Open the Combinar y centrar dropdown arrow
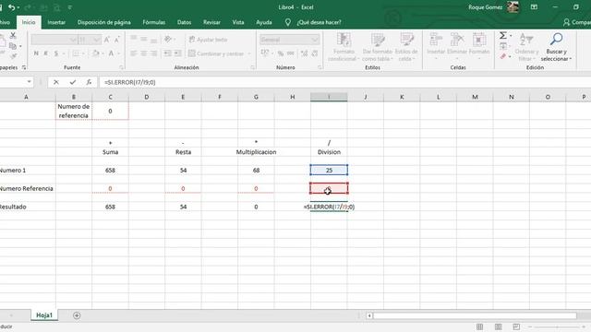591x332 pixels. [x=249, y=53]
